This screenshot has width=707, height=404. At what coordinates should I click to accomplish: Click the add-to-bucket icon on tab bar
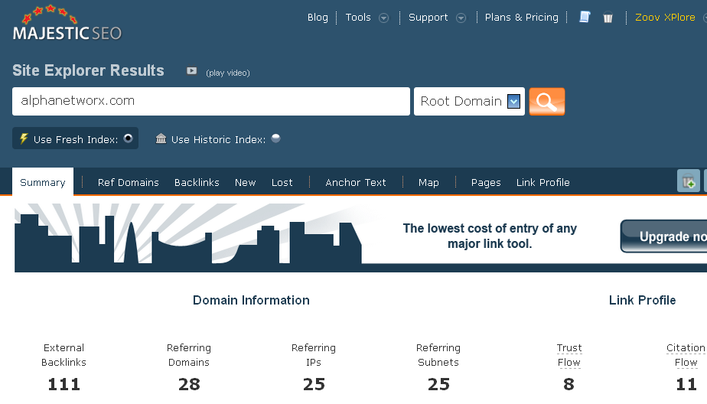[x=689, y=182]
